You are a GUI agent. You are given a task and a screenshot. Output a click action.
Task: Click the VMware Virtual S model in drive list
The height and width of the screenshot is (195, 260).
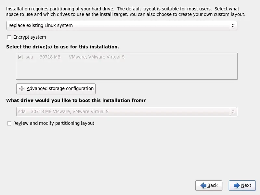(x=97, y=57)
